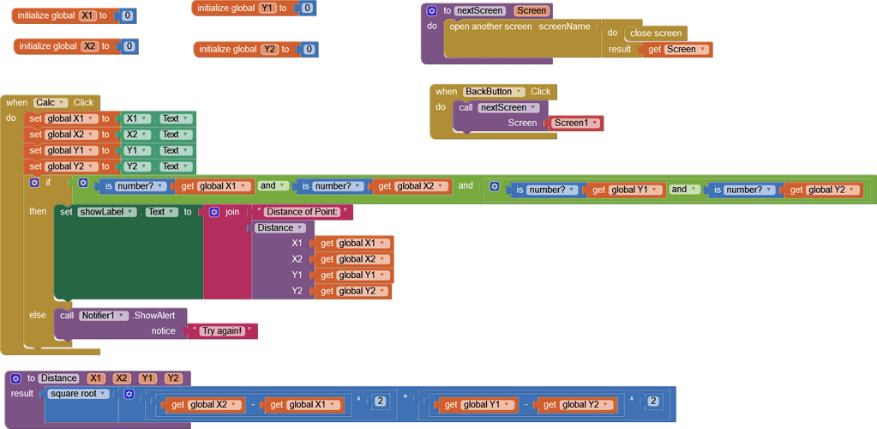Open the showLabel component dropdown

click(131, 212)
